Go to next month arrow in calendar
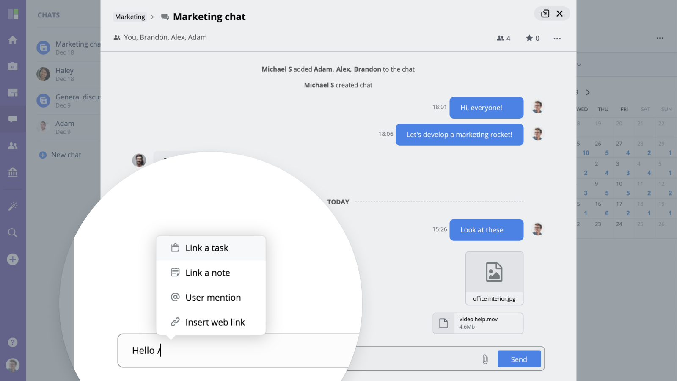 click(588, 92)
